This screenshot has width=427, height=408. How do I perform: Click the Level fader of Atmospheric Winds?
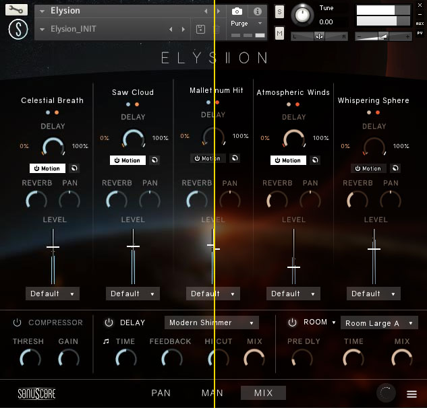coord(293,267)
